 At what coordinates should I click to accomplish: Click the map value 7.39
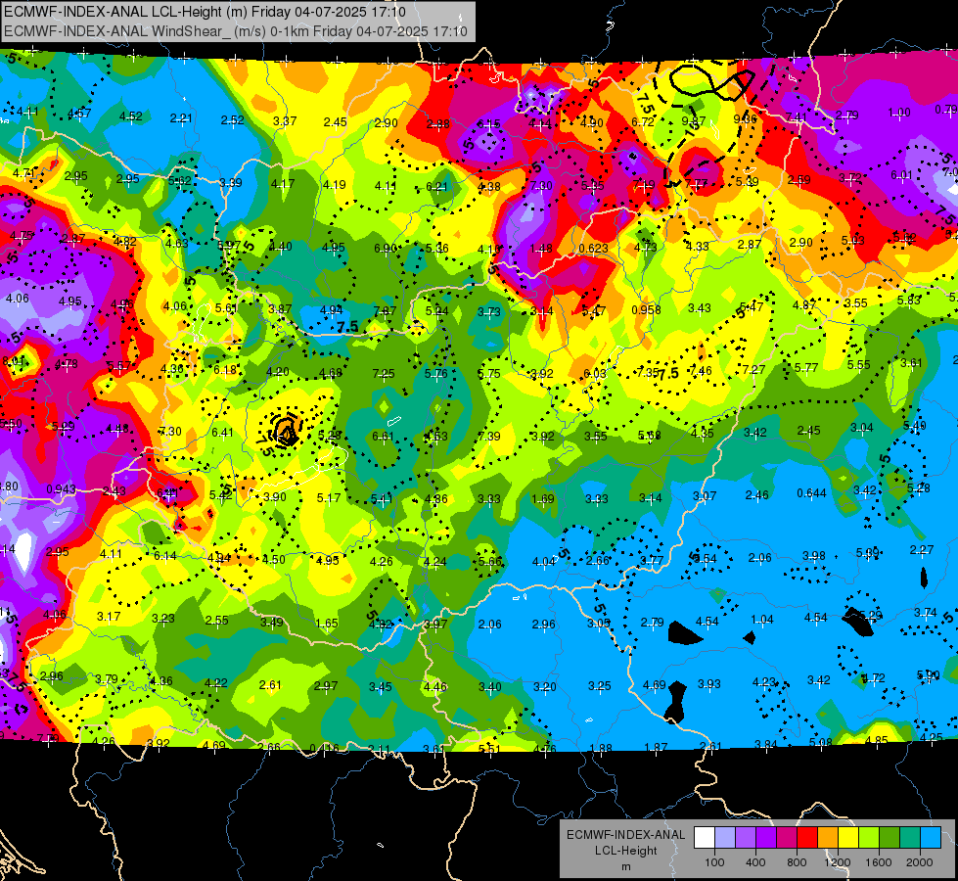(489, 436)
